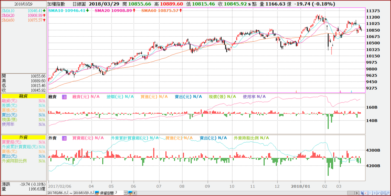Click 外資累計買賣超(元) legend in foreign chart
Image resolution: width=391 pixels, height=196 pixels.
[134, 138]
